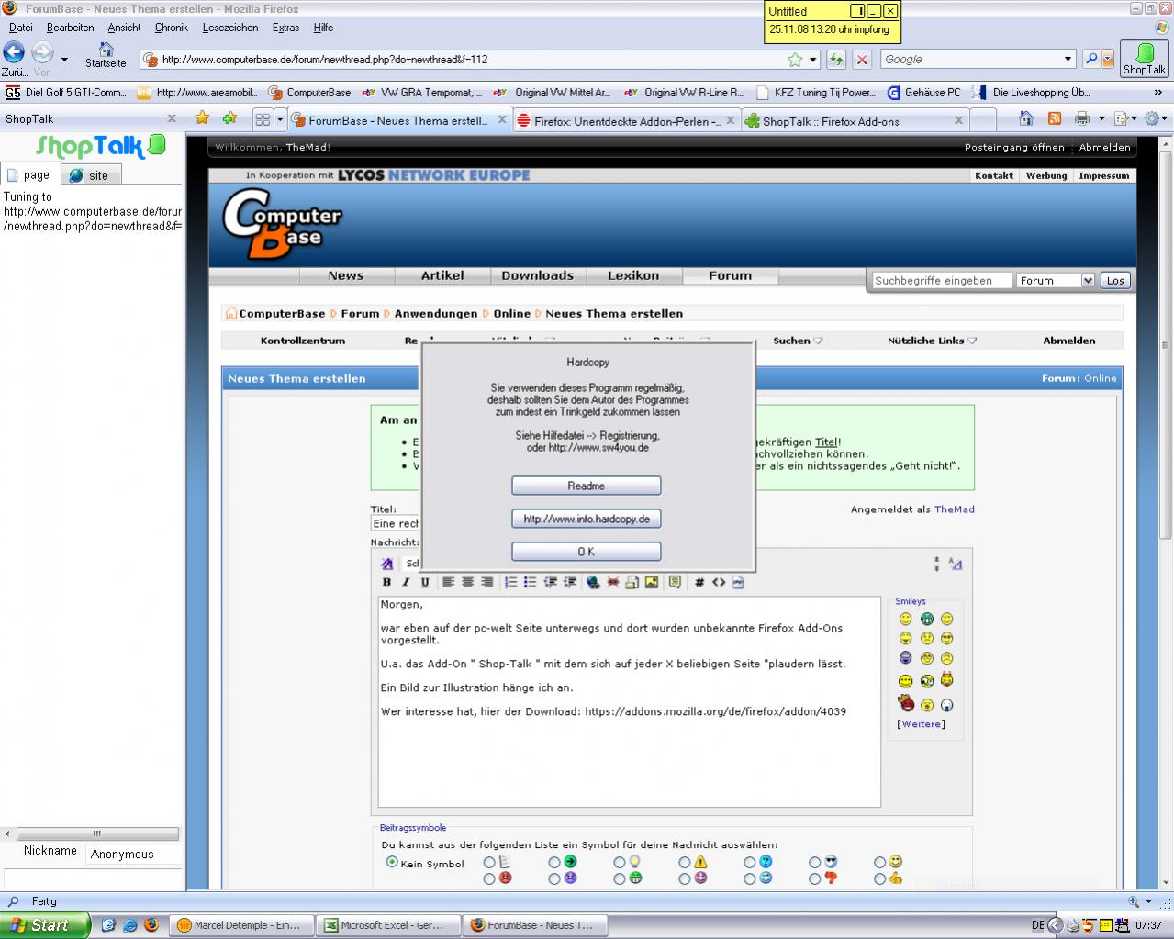1174x939 pixels.
Task: Expand the Suchen forum menu
Action: [798, 341]
